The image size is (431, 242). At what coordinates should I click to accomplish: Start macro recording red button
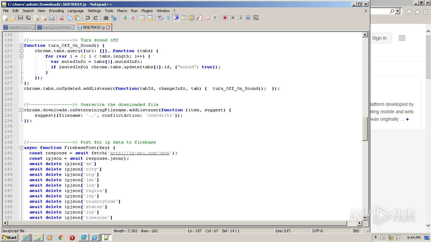[225, 18]
